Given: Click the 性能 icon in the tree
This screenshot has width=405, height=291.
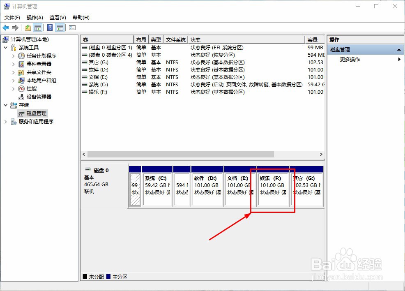Looking at the screenshot, I should pyautogui.click(x=21, y=89).
